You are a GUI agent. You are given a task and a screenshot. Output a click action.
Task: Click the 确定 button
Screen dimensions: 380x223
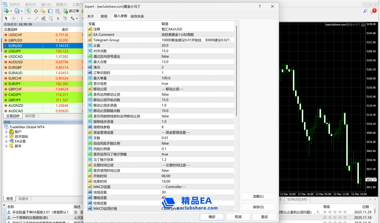[x=212, y=217]
